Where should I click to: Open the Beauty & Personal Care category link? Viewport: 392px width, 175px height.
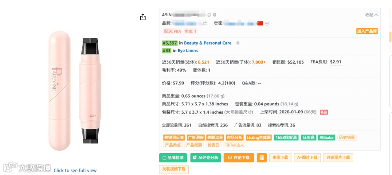(208, 43)
